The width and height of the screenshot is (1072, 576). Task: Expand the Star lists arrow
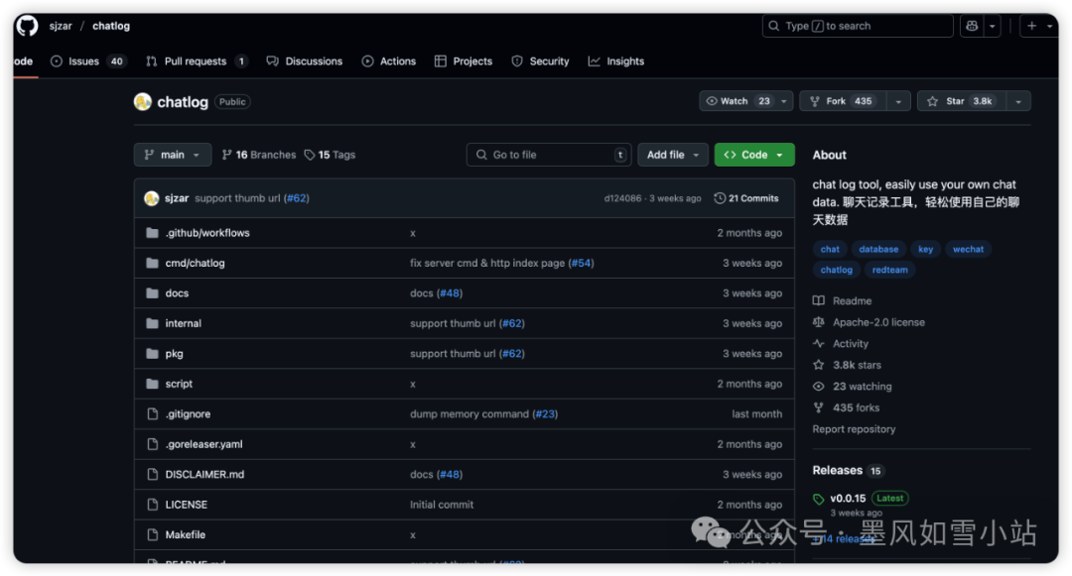point(1018,101)
